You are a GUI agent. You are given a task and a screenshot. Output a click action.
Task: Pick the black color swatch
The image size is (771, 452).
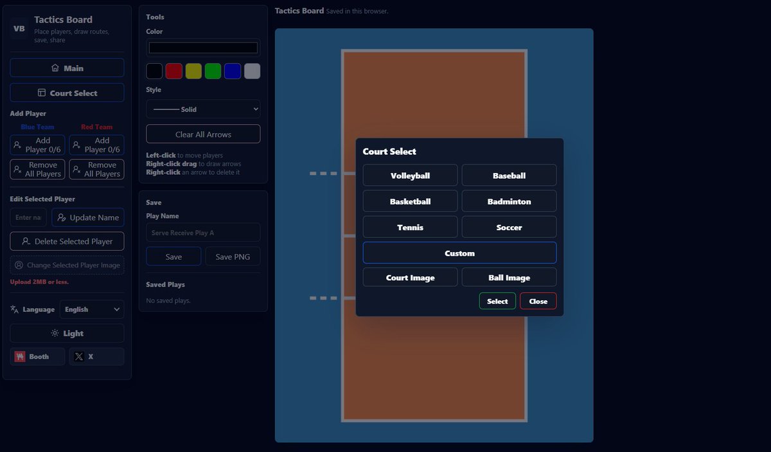154,71
